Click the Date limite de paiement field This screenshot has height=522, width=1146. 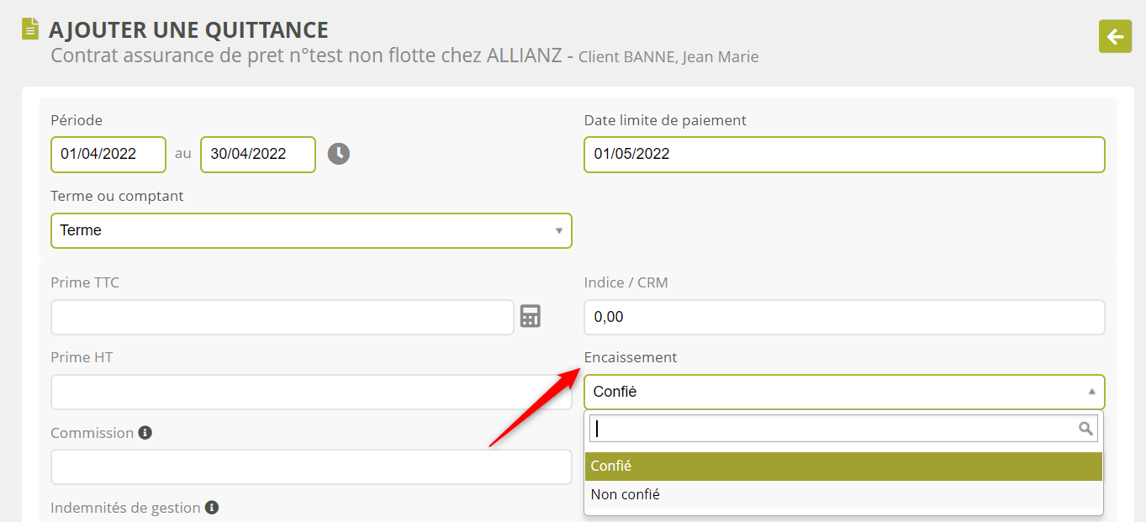(844, 154)
